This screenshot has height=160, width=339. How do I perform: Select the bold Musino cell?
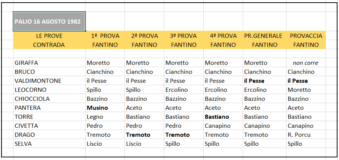pos(105,108)
